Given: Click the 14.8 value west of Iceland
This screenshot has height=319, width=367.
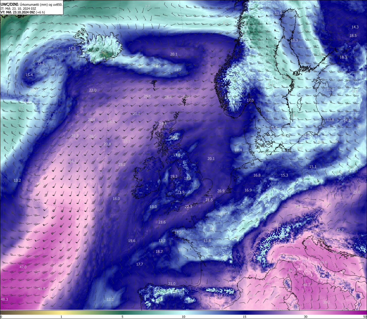Looking at the screenshot, I should [x=72, y=48].
